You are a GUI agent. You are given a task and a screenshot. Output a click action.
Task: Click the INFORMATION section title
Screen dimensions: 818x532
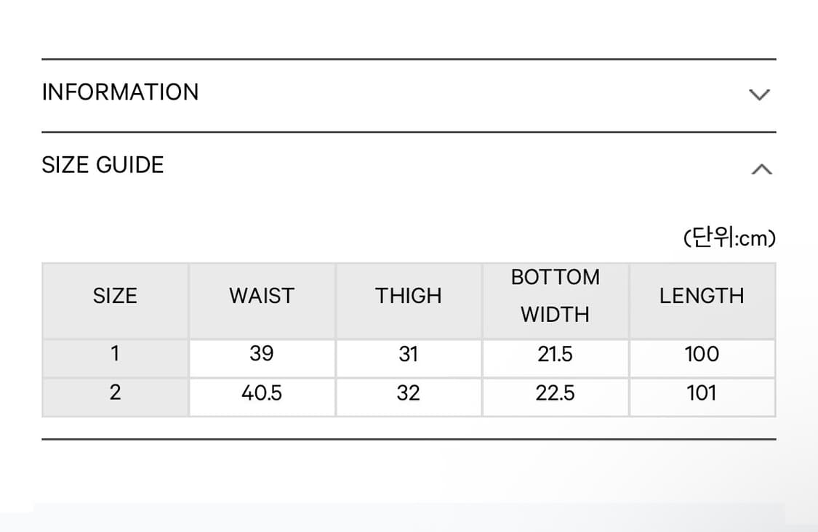(x=120, y=92)
